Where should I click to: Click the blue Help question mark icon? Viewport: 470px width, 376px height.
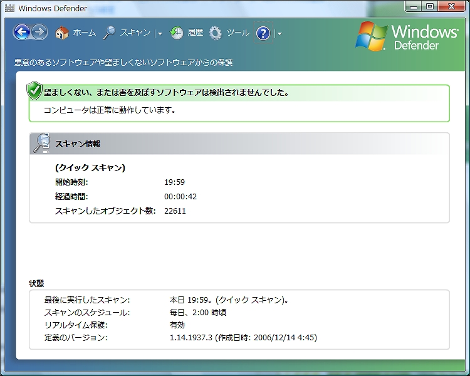pos(263,33)
